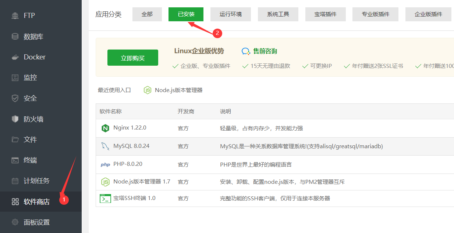Click the MySQL description about 关系数据库管理系统
Image resolution: width=454 pixels, height=233 pixels.
301,146
